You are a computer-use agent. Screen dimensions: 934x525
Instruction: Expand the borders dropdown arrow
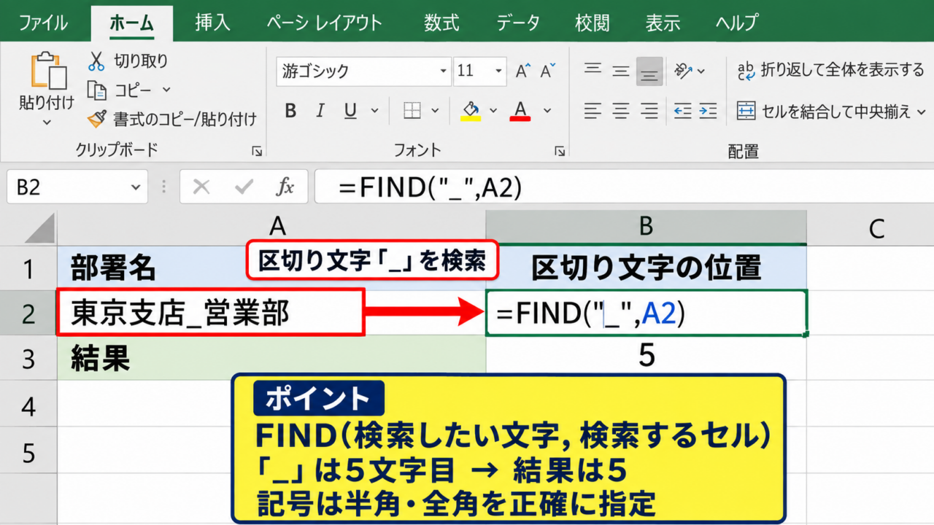[435, 111]
